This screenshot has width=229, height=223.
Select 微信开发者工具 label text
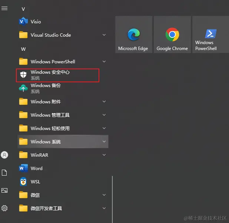[46, 209]
